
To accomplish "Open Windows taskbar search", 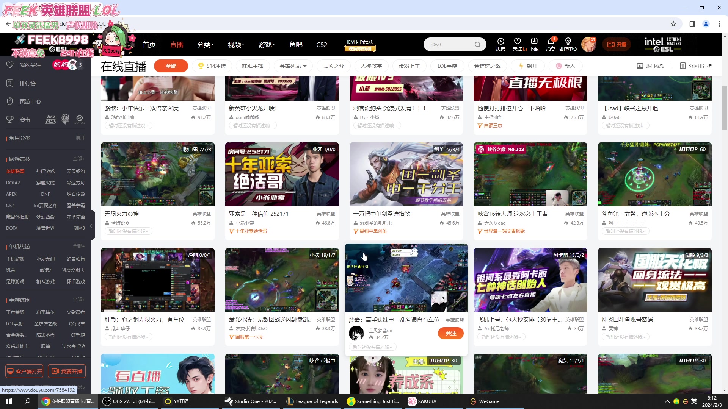I will click(27, 401).
